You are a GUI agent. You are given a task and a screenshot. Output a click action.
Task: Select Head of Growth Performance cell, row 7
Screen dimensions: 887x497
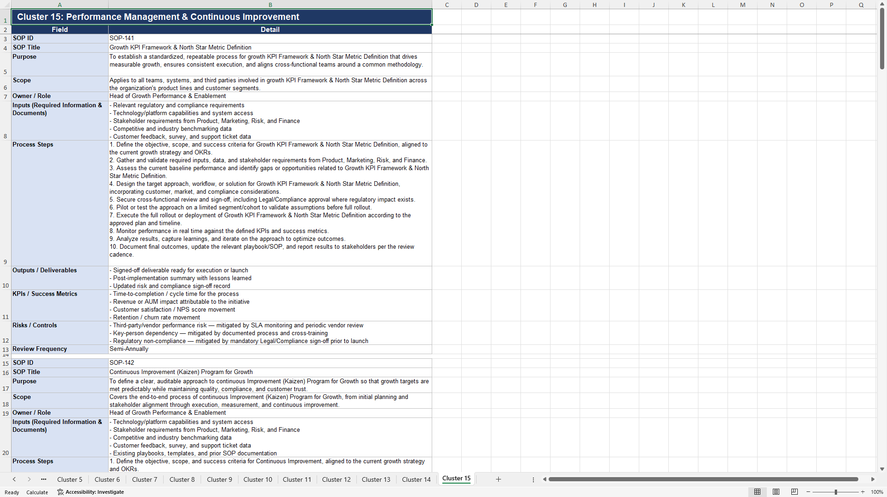270,96
